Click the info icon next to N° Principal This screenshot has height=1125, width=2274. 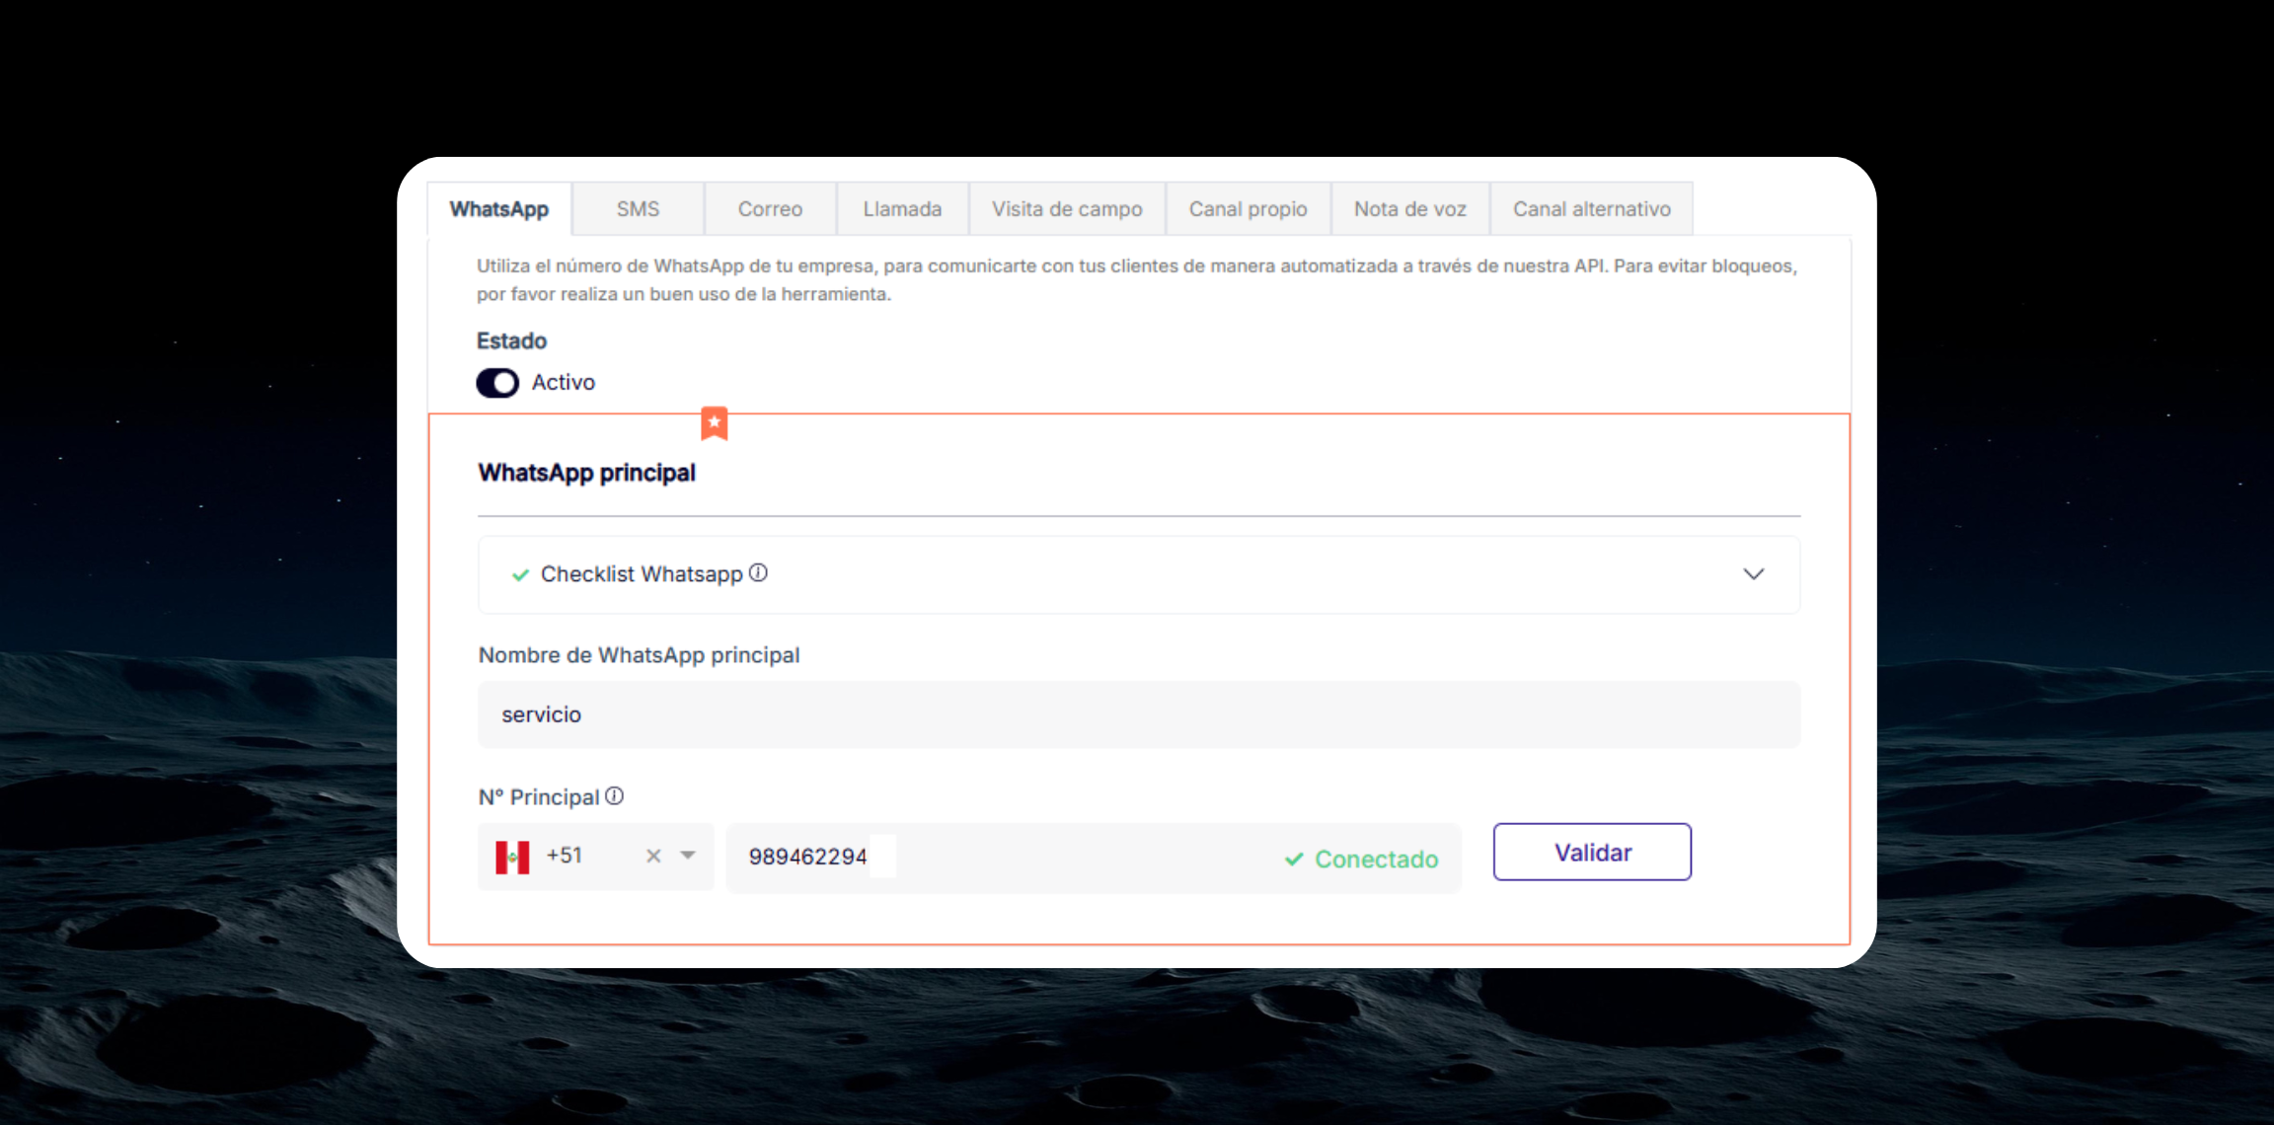click(x=615, y=796)
